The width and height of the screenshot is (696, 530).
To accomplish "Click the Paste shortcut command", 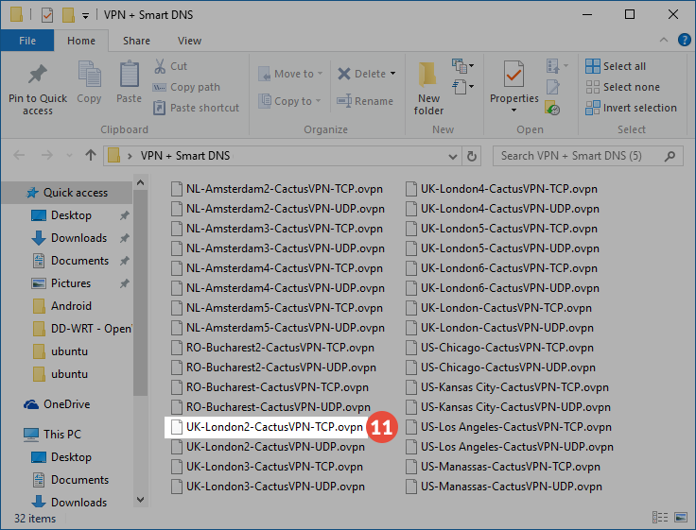I will [196, 108].
